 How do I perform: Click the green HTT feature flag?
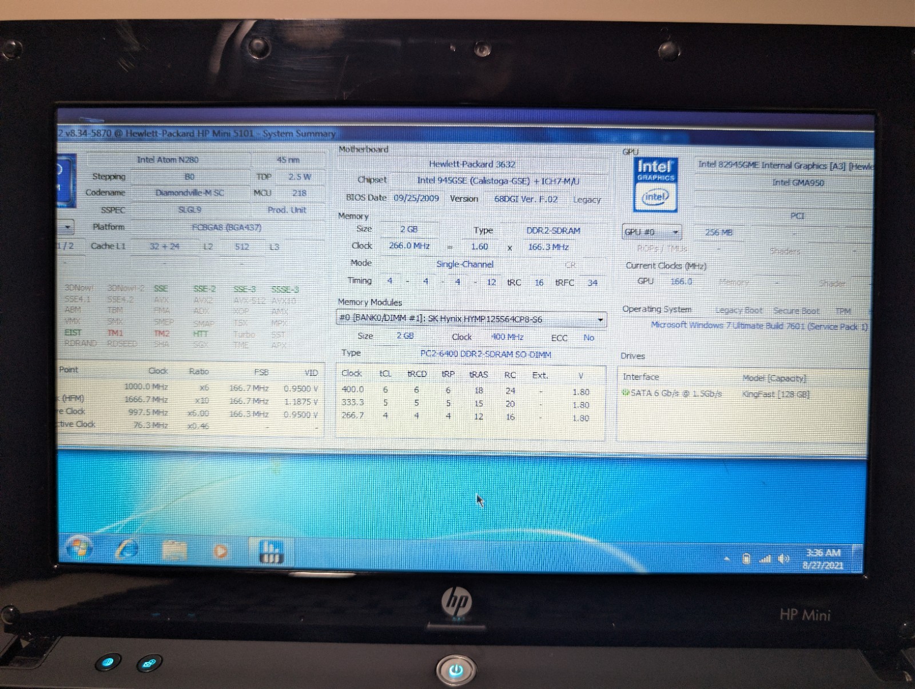tap(200, 334)
